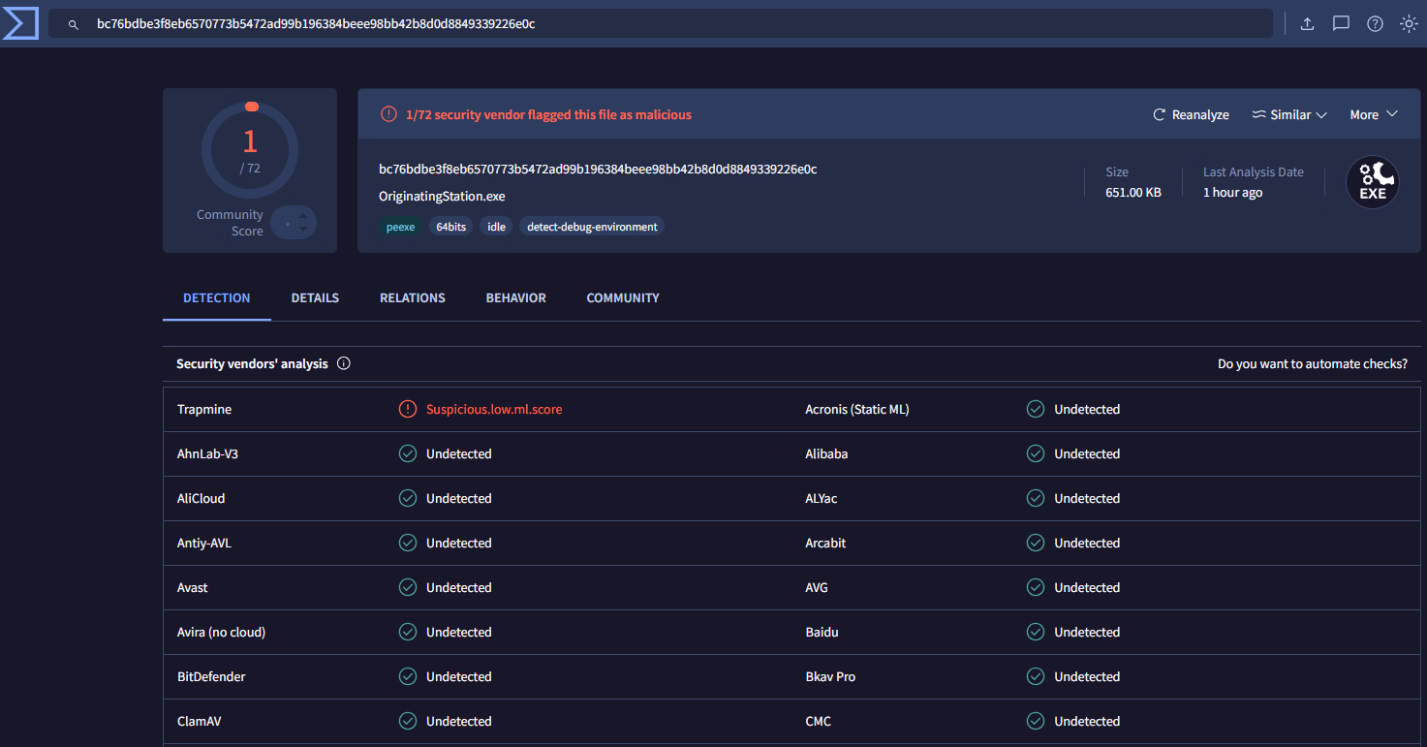Click the Acronis (Static ML) vendor name
This screenshot has width=1427, height=747.
pyautogui.click(x=857, y=409)
